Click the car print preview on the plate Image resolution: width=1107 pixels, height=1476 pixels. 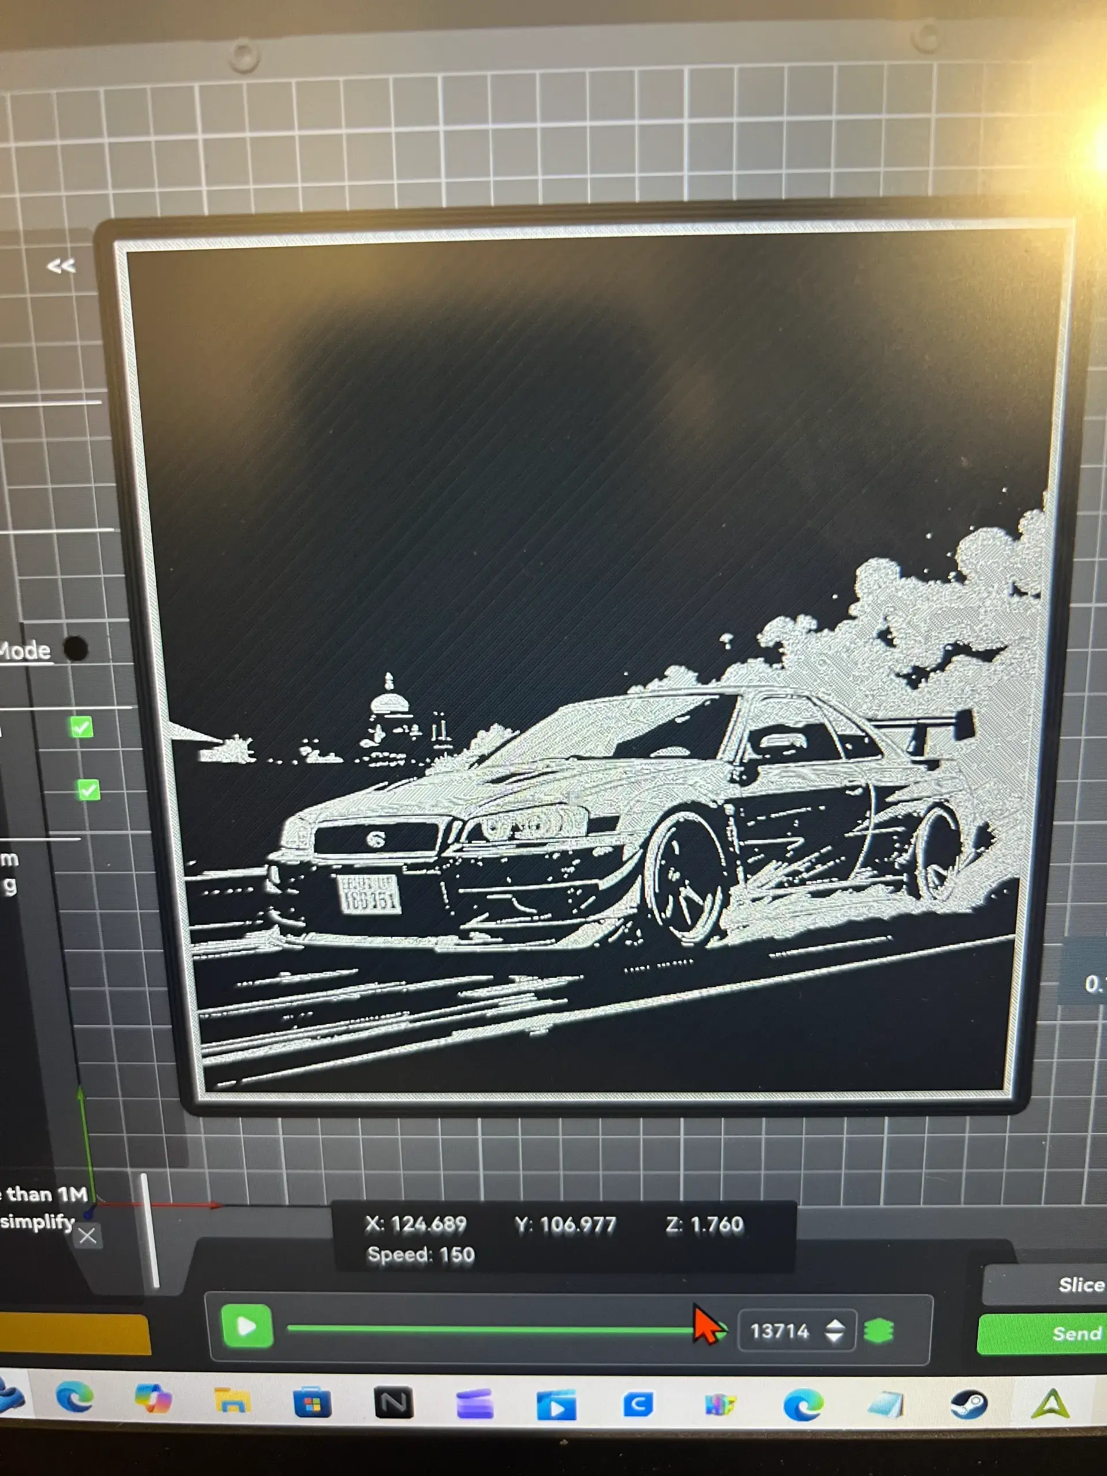[x=587, y=667]
